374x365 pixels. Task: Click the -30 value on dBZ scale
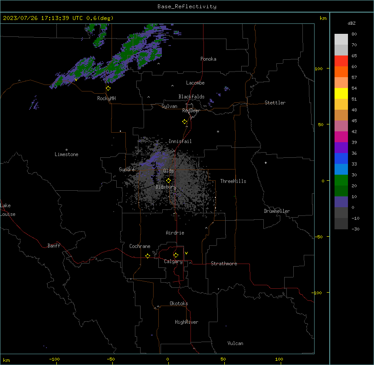[355, 229]
